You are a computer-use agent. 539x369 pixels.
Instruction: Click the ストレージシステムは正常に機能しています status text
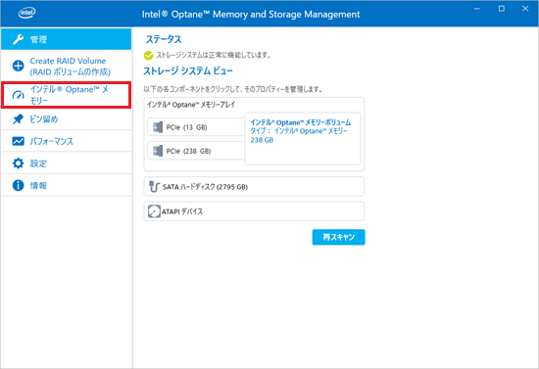pyautogui.click(x=214, y=55)
